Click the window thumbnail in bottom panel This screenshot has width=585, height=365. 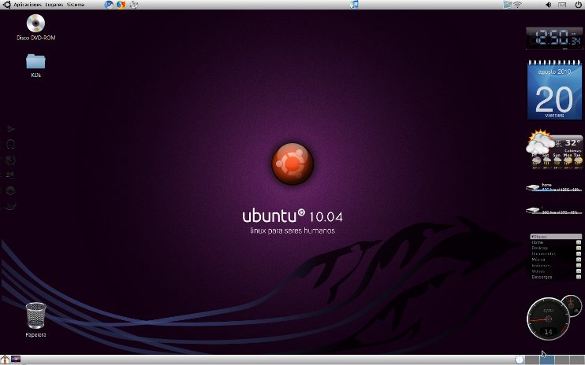(16, 359)
